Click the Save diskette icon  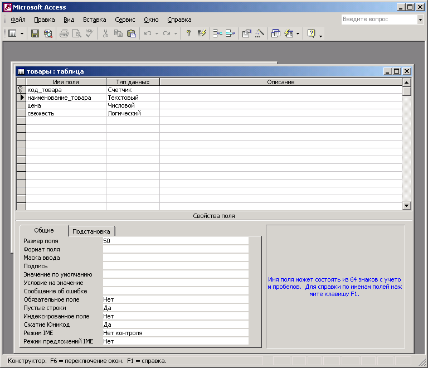[35, 33]
